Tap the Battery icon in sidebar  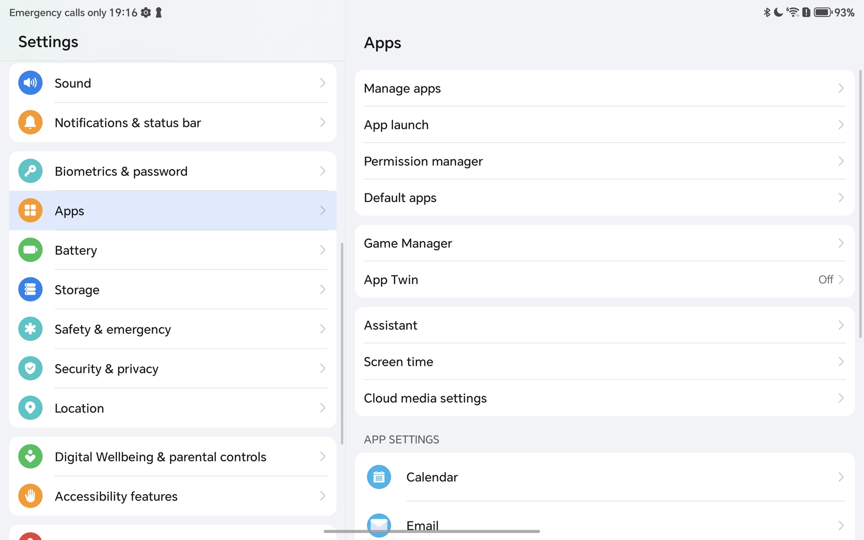pyautogui.click(x=30, y=250)
